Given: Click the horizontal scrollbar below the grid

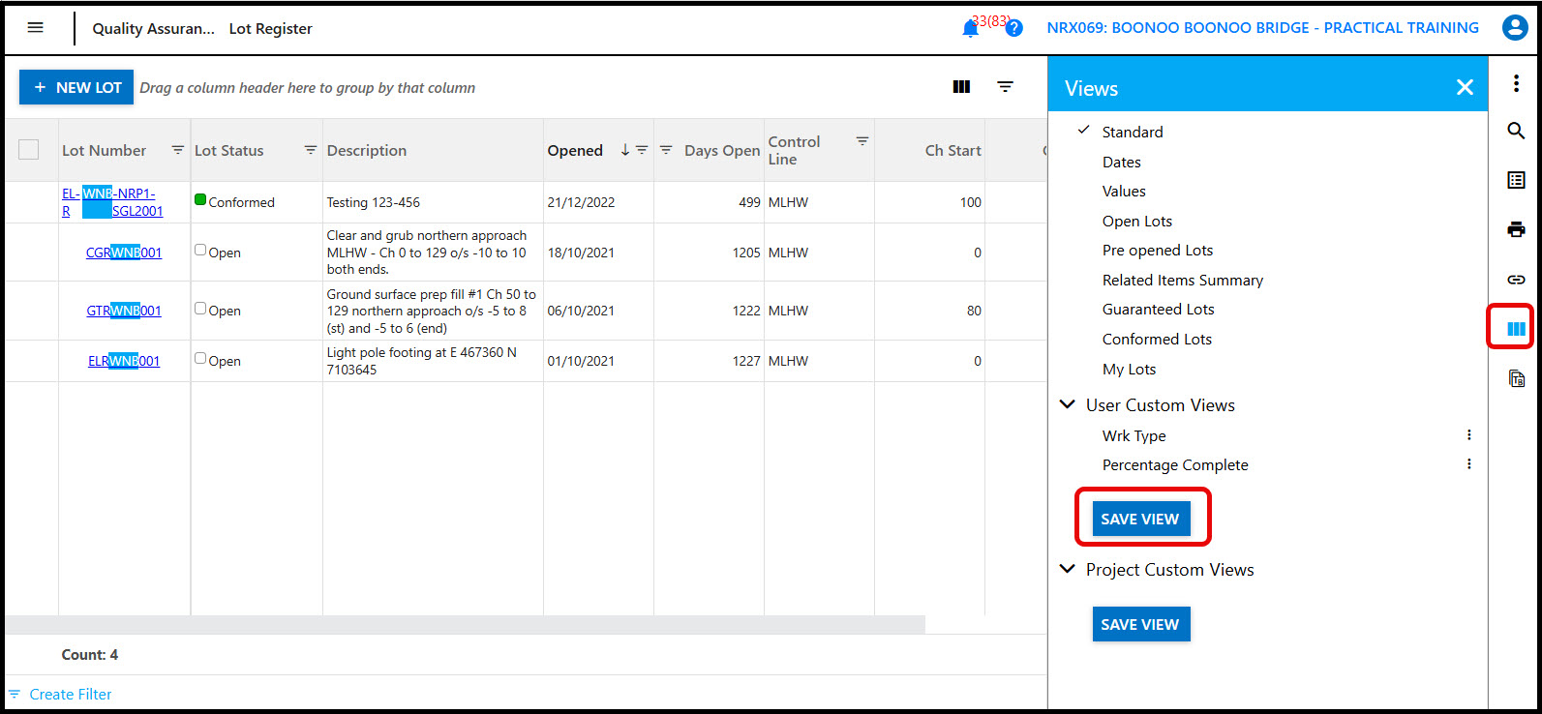Looking at the screenshot, I should (x=465, y=625).
